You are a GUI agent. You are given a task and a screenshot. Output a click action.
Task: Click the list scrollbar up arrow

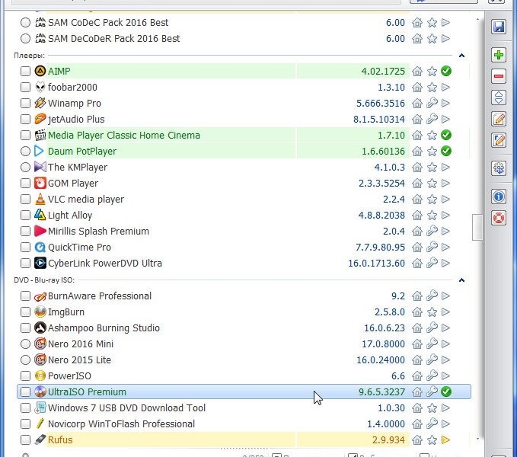coord(477,20)
